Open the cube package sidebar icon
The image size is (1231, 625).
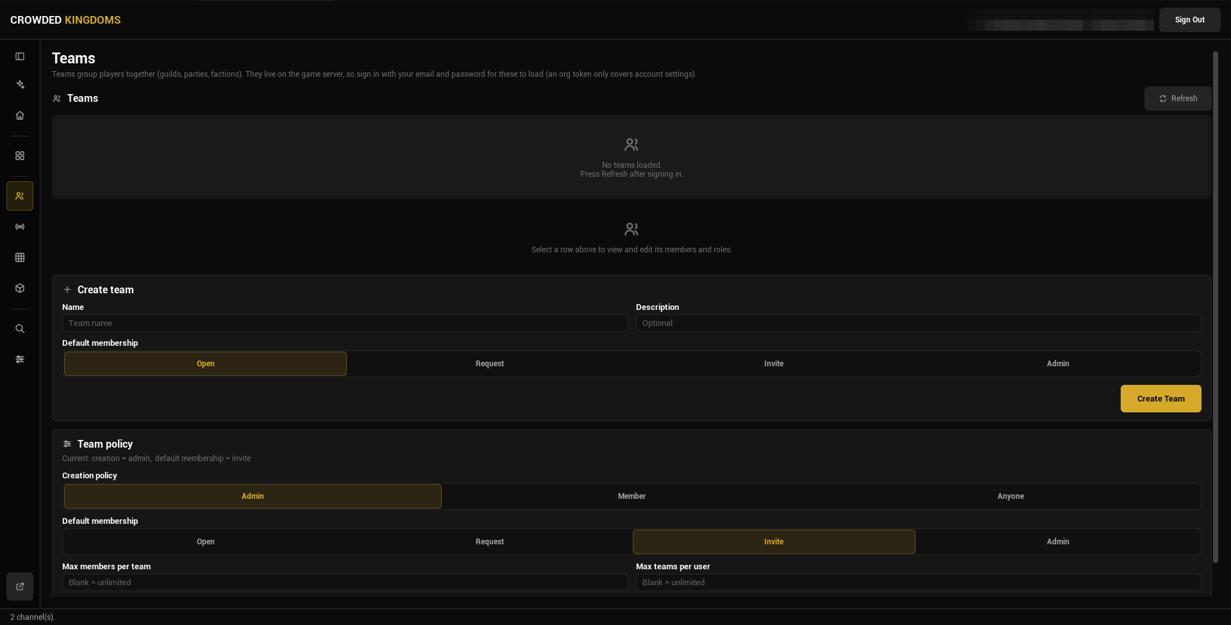pyautogui.click(x=20, y=288)
